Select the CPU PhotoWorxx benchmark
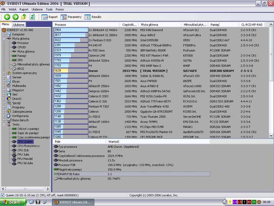274x206 pixels. pyautogui.click(x=28, y=146)
